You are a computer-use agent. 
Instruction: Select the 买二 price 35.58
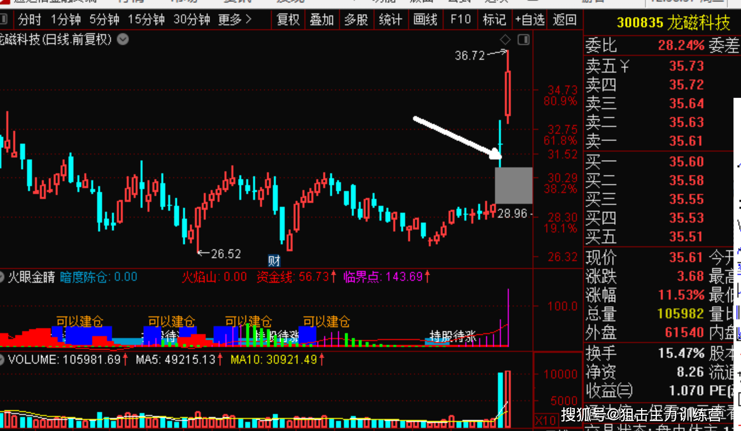coord(687,180)
